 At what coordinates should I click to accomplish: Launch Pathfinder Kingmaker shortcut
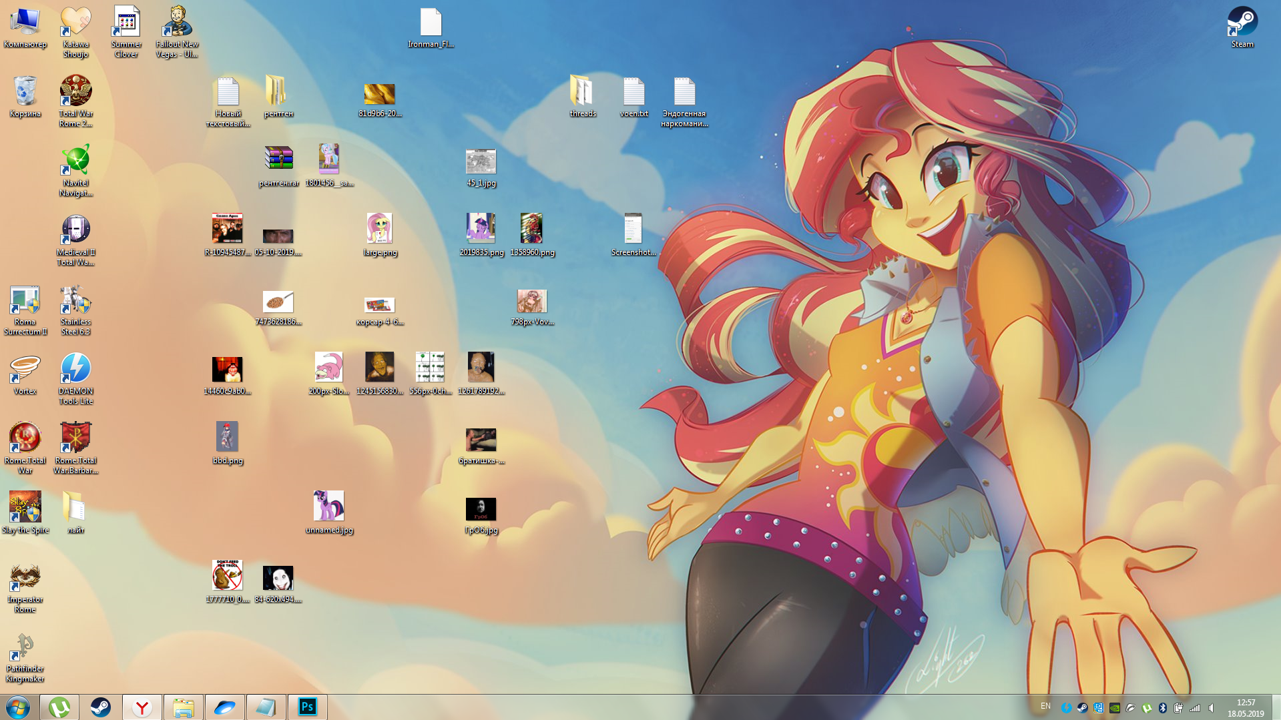coord(25,657)
